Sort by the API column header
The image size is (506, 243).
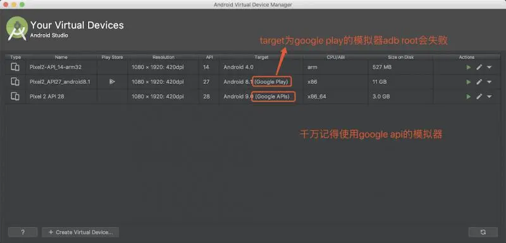(x=209, y=57)
